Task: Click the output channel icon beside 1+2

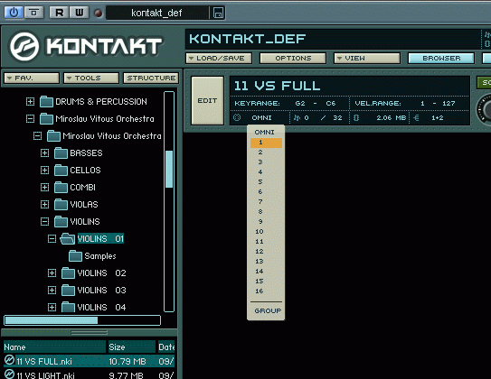Action: (x=416, y=118)
